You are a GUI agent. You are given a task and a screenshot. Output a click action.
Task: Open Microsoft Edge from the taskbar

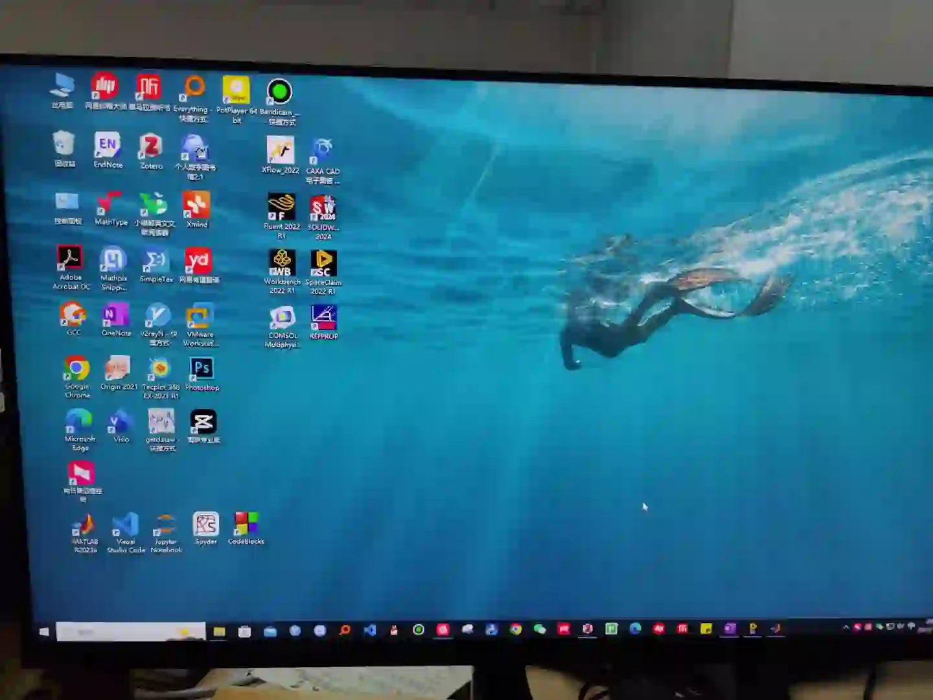point(635,629)
